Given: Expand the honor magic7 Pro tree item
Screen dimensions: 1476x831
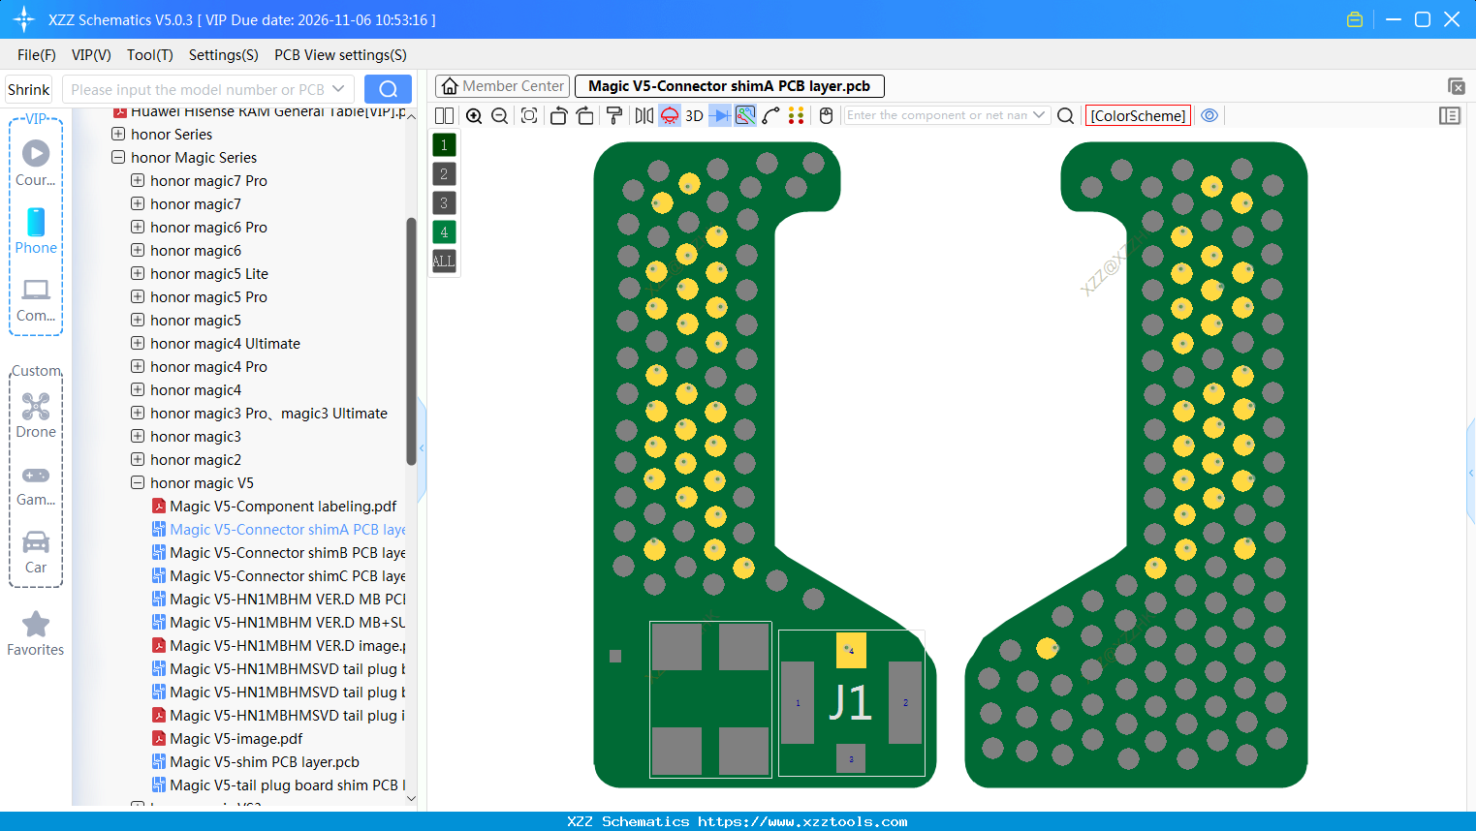Looking at the screenshot, I should click(x=136, y=180).
